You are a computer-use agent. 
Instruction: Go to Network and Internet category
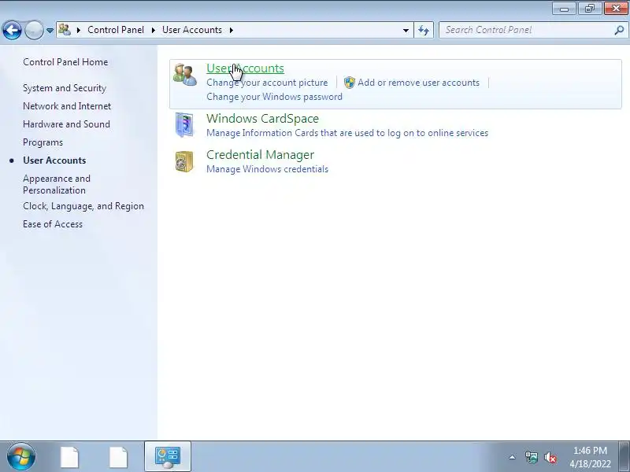coord(67,106)
